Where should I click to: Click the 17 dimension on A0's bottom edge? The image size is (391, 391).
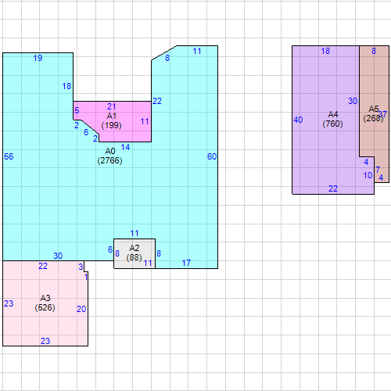click(x=186, y=263)
